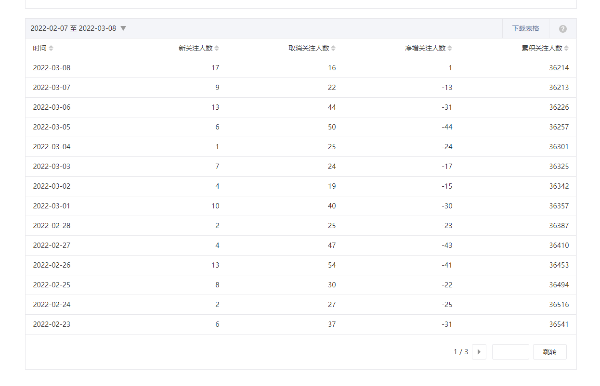Click sort arrows beside 净增关注人数
The height and width of the screenshot is (386, 600).
[x=450, y=48]
